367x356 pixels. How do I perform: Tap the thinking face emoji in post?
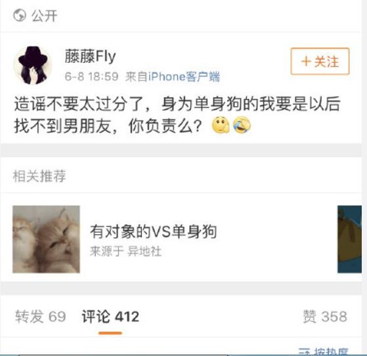[x=221, y=125]
